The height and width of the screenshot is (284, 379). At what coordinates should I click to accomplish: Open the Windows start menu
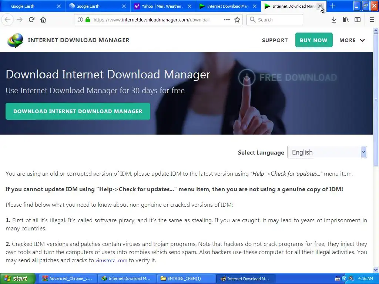coord(18,278)
